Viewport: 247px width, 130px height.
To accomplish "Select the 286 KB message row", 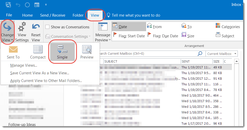I will pos(156,107).
